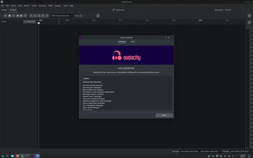Viewport: 253px width, 158px height.
Task: Click the red Record button
Action: (x=13, y=16)
